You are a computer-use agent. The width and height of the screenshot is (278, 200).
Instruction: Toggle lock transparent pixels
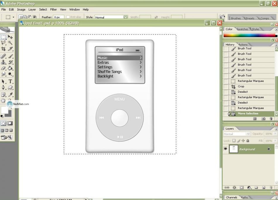coord(234,141)
